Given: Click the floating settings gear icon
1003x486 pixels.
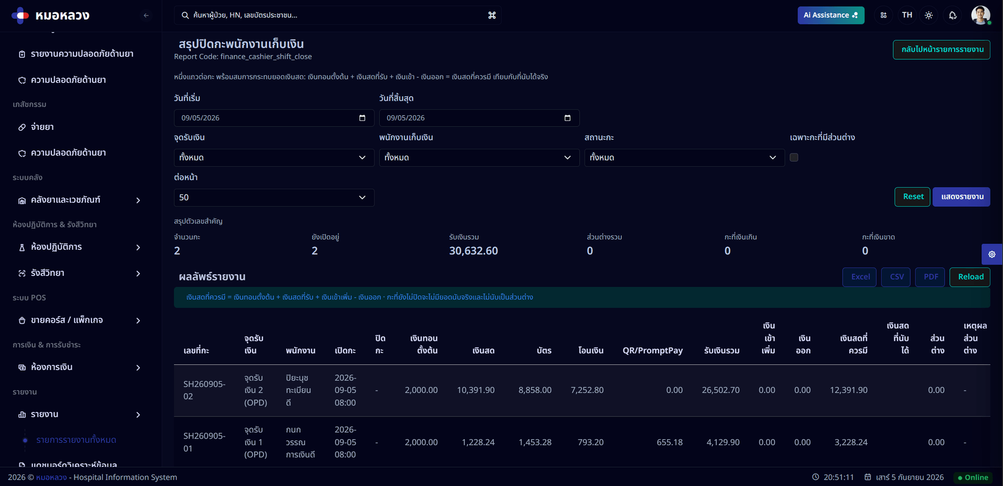Looking at the screenshot, I should [x=992, y=254].
